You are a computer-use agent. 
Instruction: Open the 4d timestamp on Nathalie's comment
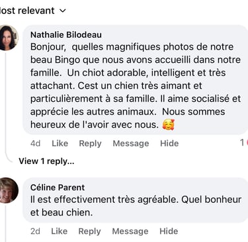tap(35, 143)
